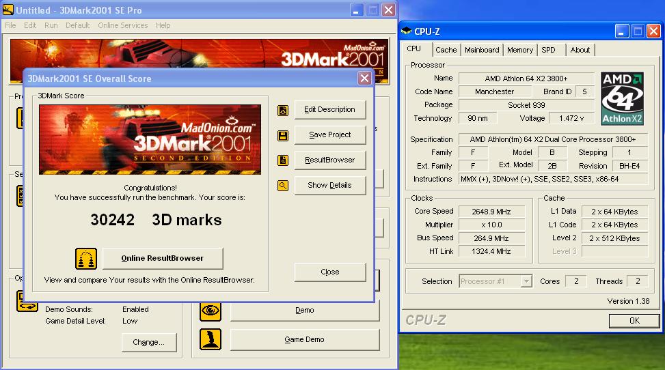The width and height of the screenshot is (665, 370).
Task: Open the Default menu in 3DMark2001
Action: tap(78, 25)
